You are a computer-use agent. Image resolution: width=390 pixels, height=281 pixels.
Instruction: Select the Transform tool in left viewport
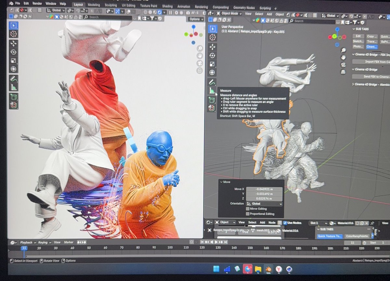point(14,69)
